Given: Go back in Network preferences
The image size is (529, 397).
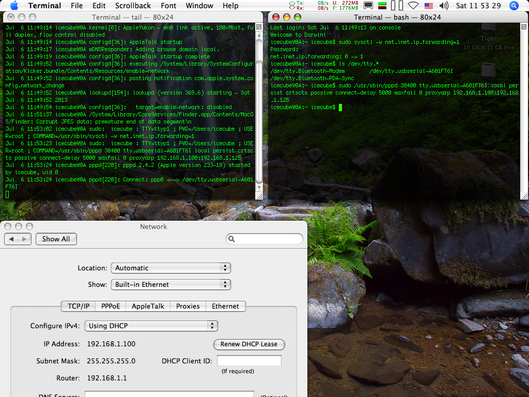Looking at the screenshot, I should (11, 239).
